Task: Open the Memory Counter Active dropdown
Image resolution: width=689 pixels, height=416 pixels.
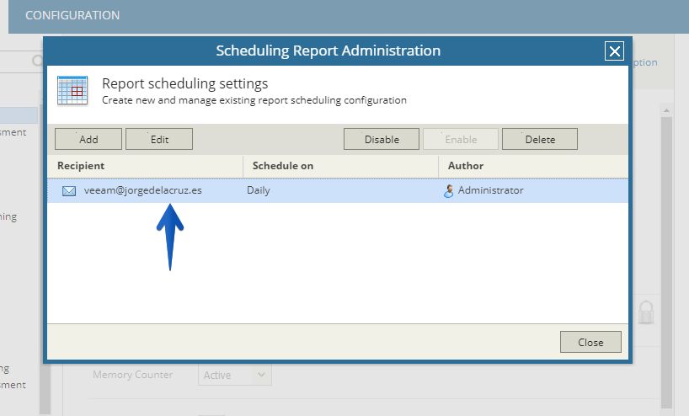Action: coord(235,375)
